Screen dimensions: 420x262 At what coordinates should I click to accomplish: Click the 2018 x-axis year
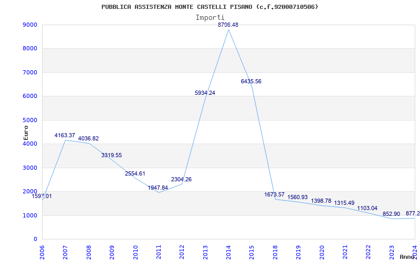275,253
